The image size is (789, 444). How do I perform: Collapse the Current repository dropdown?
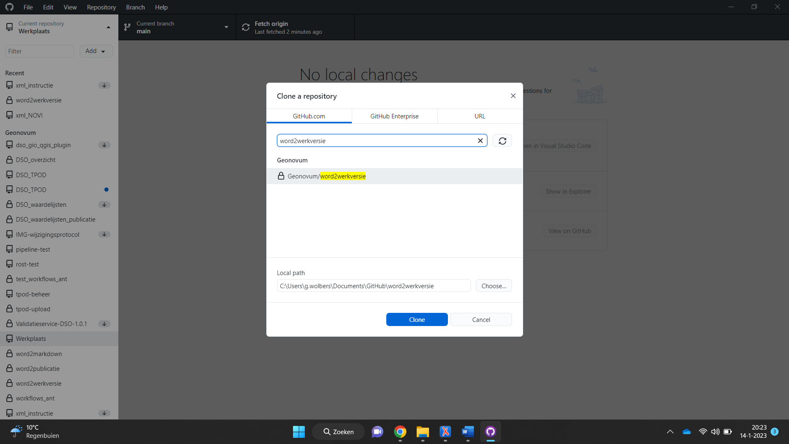tap(59, 27)
